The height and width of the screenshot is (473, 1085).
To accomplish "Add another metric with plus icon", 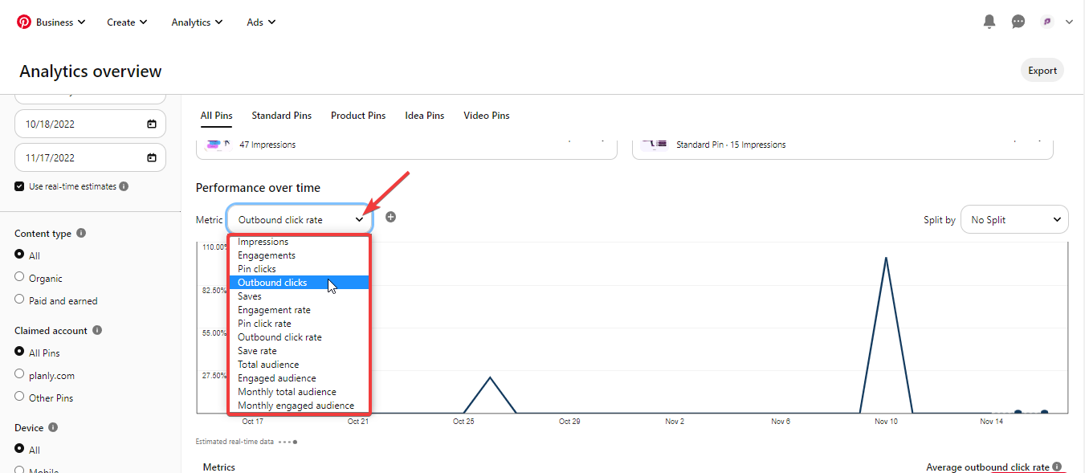I will click(x=390, y=217).
